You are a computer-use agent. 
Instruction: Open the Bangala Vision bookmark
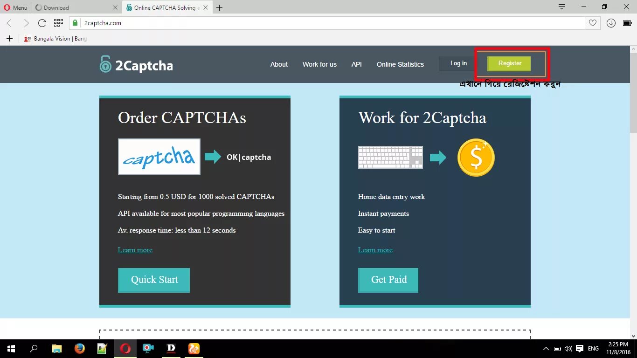click(x=55, y=39)
